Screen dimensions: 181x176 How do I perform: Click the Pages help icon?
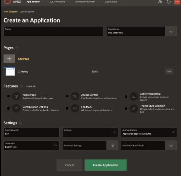pyautogui.click(x=17, y=48)
